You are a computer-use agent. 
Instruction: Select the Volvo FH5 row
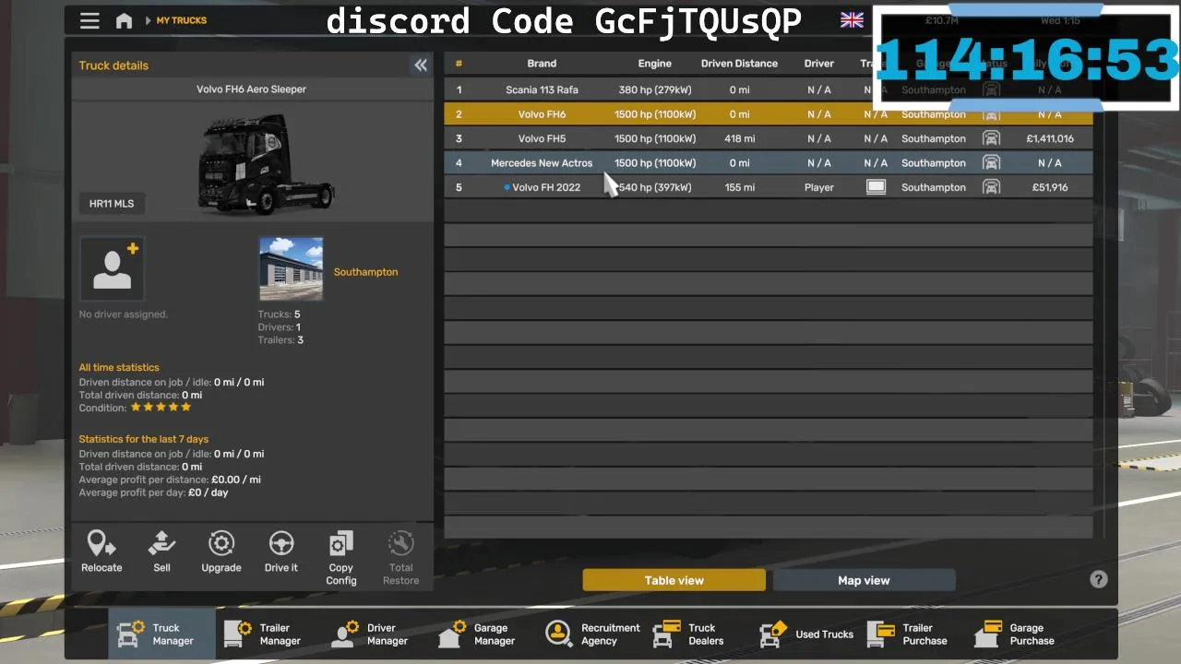click(769, 138)
